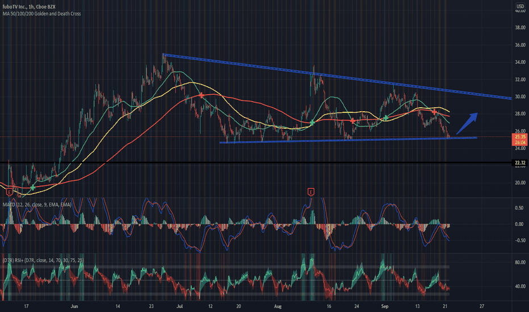Click the 36.00 price axis label
Image resolution: width=529 pixels, height=312 pixels.
pos(520,44)
